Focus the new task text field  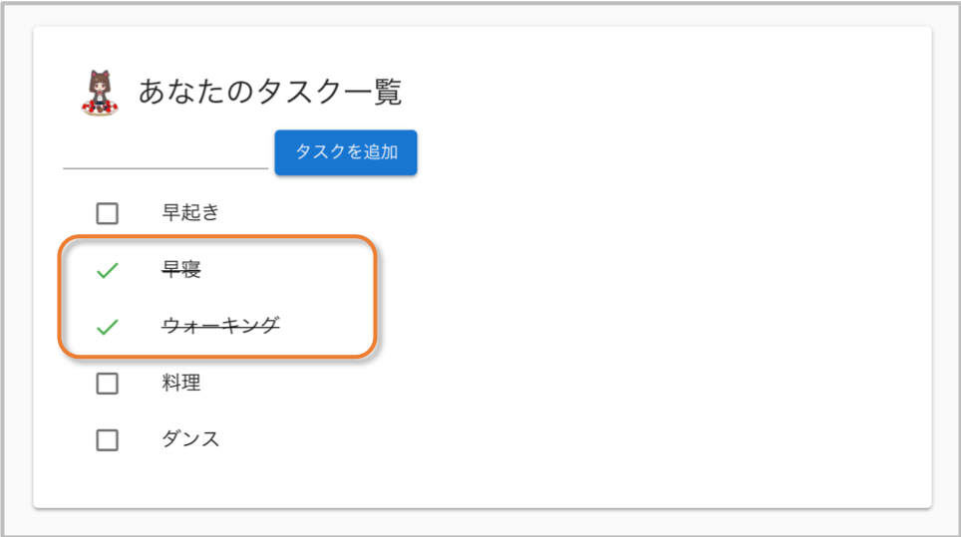[x=165, y=153]
